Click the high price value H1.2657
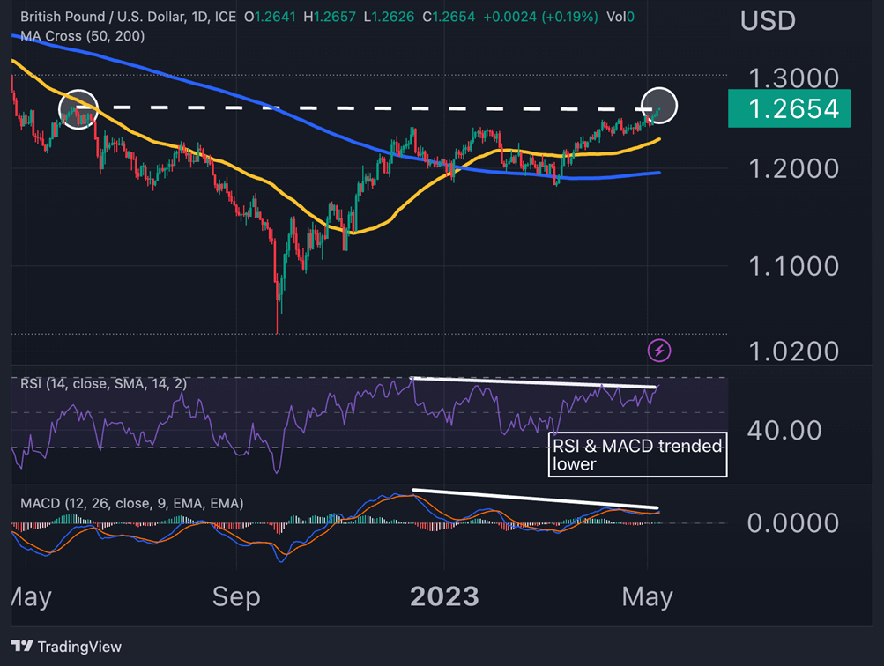Image resolution: width=884 pixels, height=666 pixels. pos(330,17)
